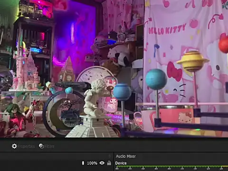Click the video preview canvas
The image size is (228, 171).
114,68
